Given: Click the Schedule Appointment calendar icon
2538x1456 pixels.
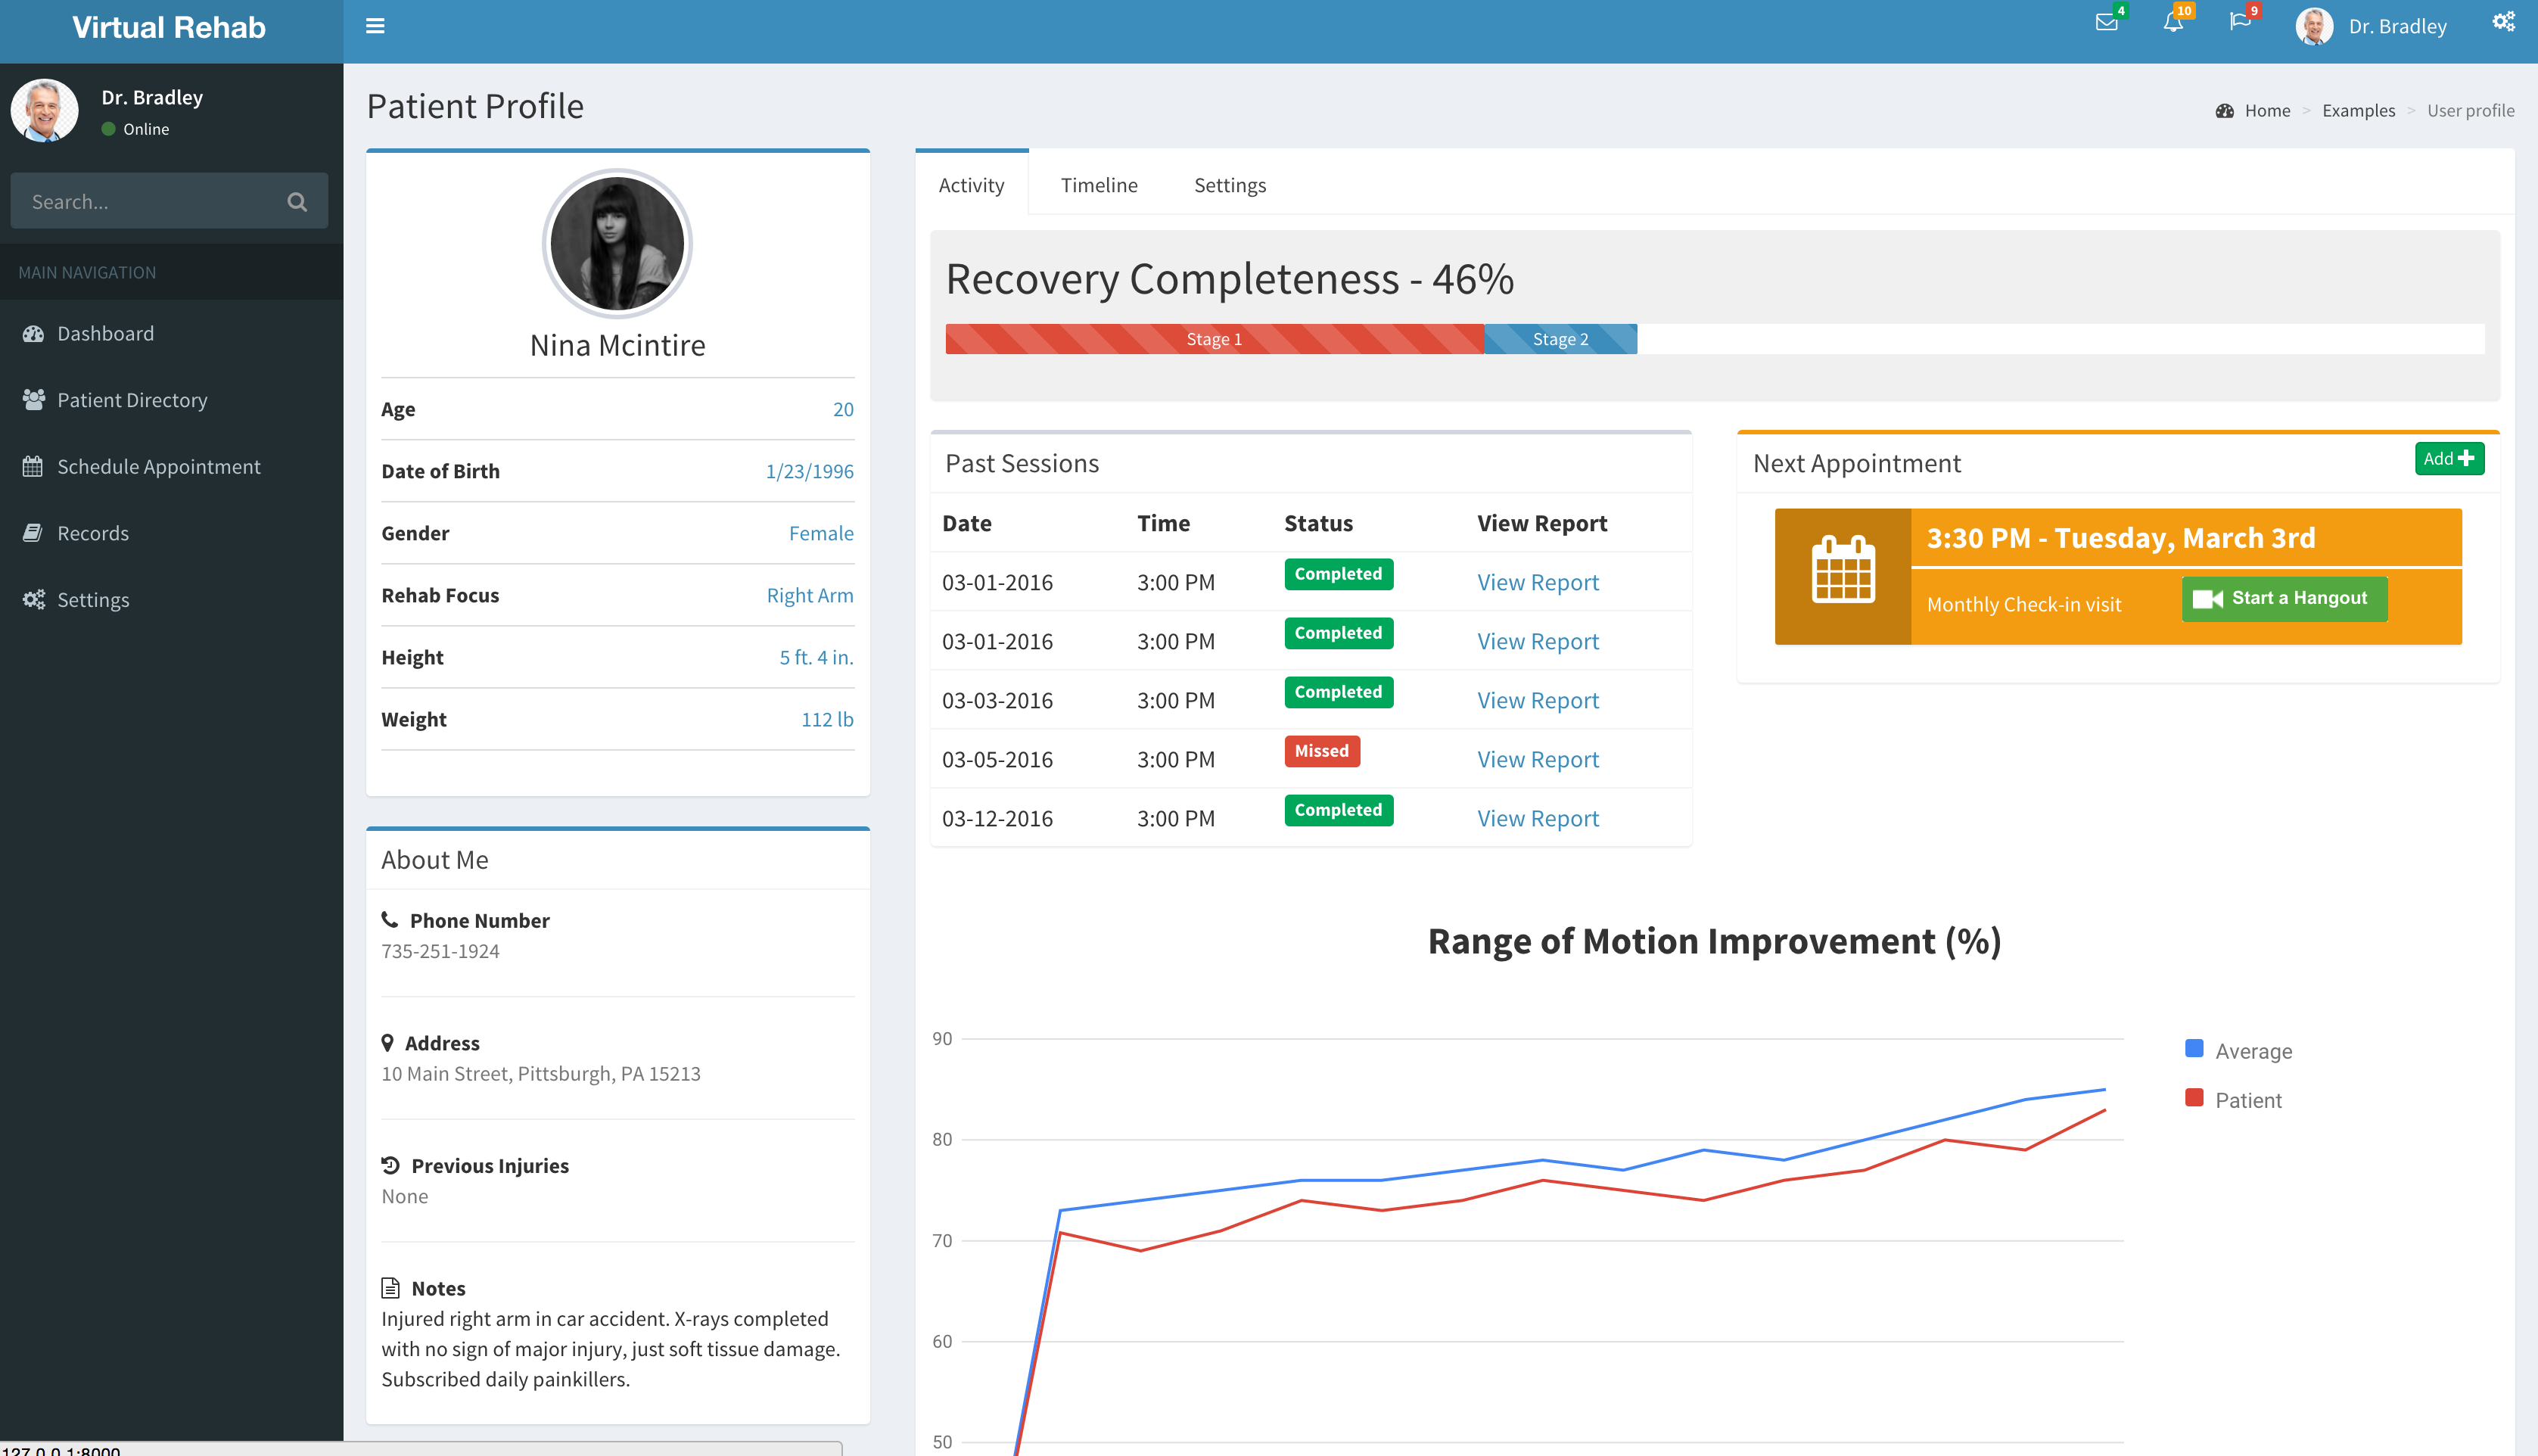Looking at the screenshot, I should 33,467.
